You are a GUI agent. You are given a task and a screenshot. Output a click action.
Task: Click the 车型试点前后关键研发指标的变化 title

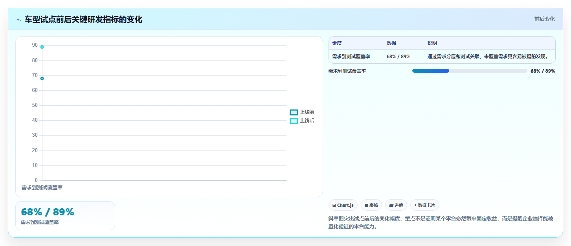pyautogui.click(x=83, y=20)
